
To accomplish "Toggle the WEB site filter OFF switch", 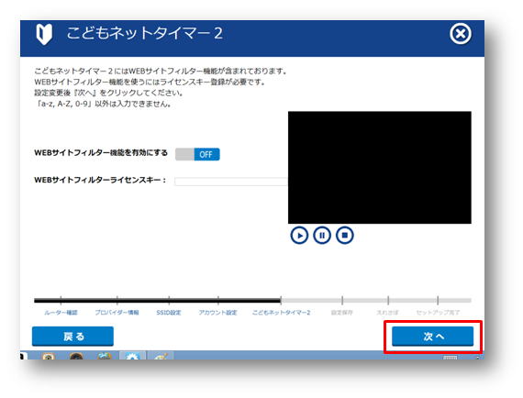I will pos(197,154).
